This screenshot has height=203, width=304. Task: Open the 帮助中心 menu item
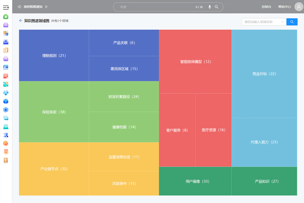pos(284,7)
